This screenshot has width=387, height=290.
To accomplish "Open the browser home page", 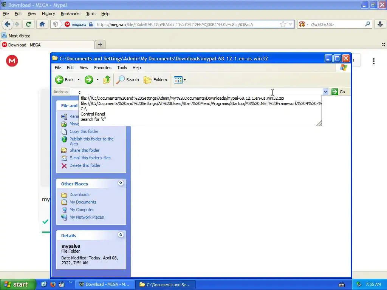I will (42, 24).
